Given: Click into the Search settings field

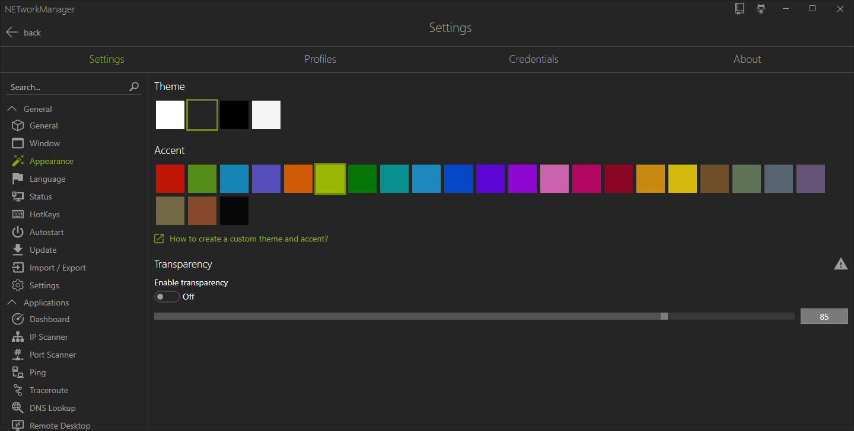Looking at the screenshot, I should (x=65, y=87).
